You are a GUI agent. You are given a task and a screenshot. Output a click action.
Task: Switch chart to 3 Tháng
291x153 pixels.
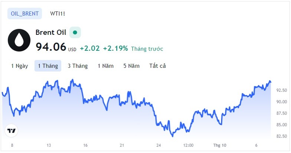78,66
